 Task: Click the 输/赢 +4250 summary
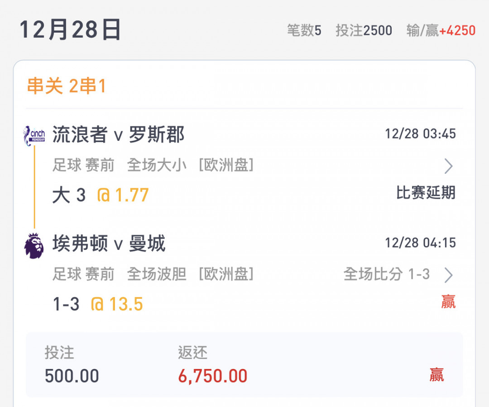click(x=441, y=31)
